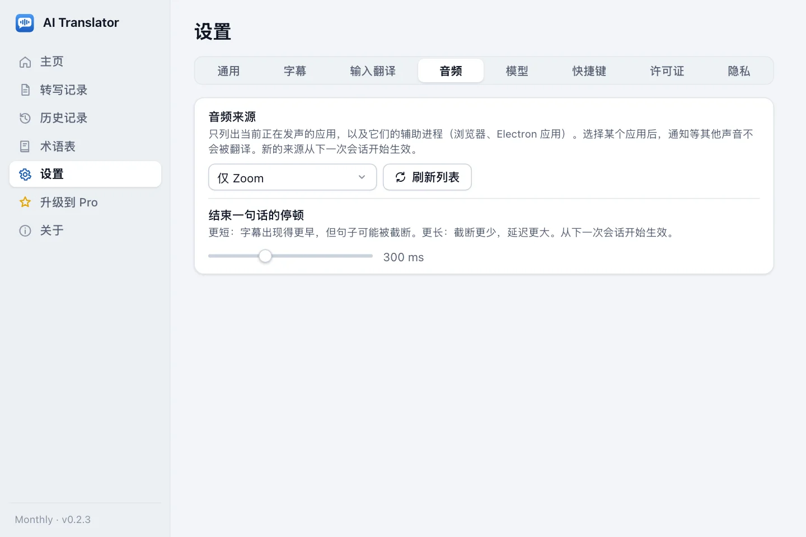This screenshot has width=806, height=537.
Task: Click the 音频来源 section heading
Action: pyautogui.click(x=232, y=117)
